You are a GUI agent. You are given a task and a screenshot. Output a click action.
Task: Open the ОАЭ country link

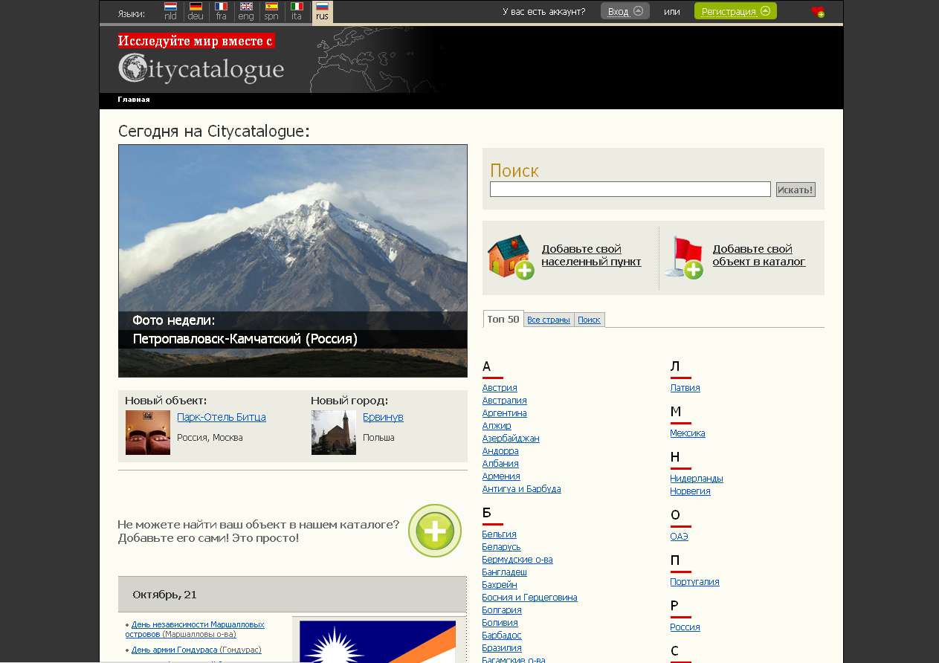[x=679, y=537]
